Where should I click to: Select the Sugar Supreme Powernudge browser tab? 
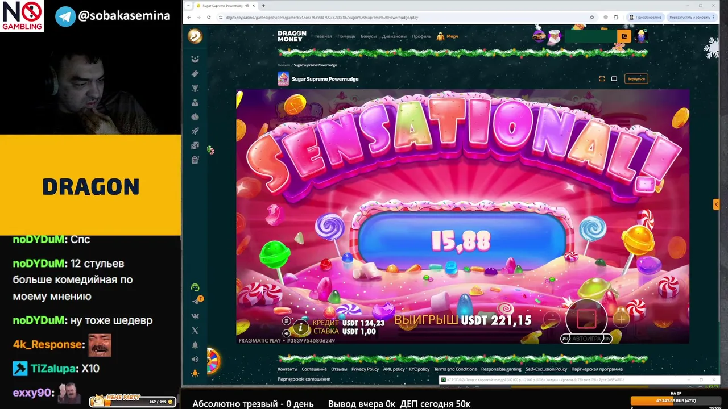[x=225, y=5]
